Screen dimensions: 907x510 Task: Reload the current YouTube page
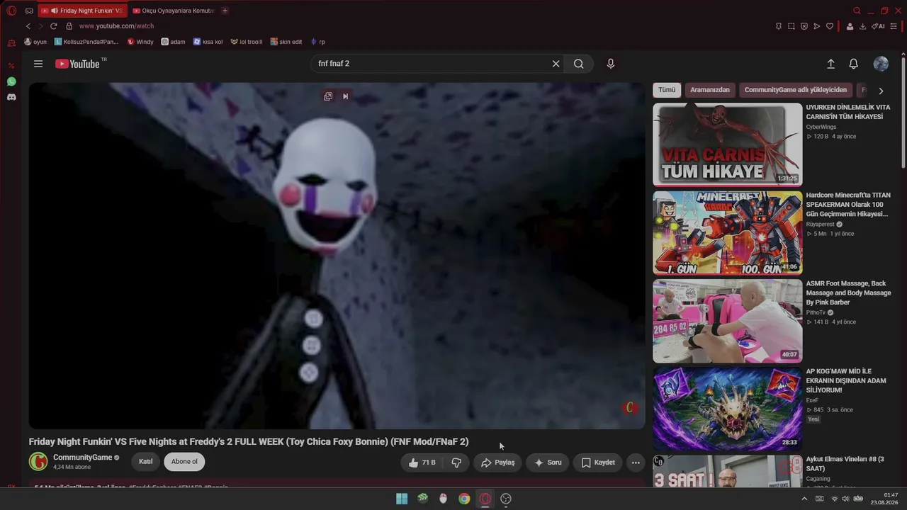pyautogui.click(x=53, y=26)
